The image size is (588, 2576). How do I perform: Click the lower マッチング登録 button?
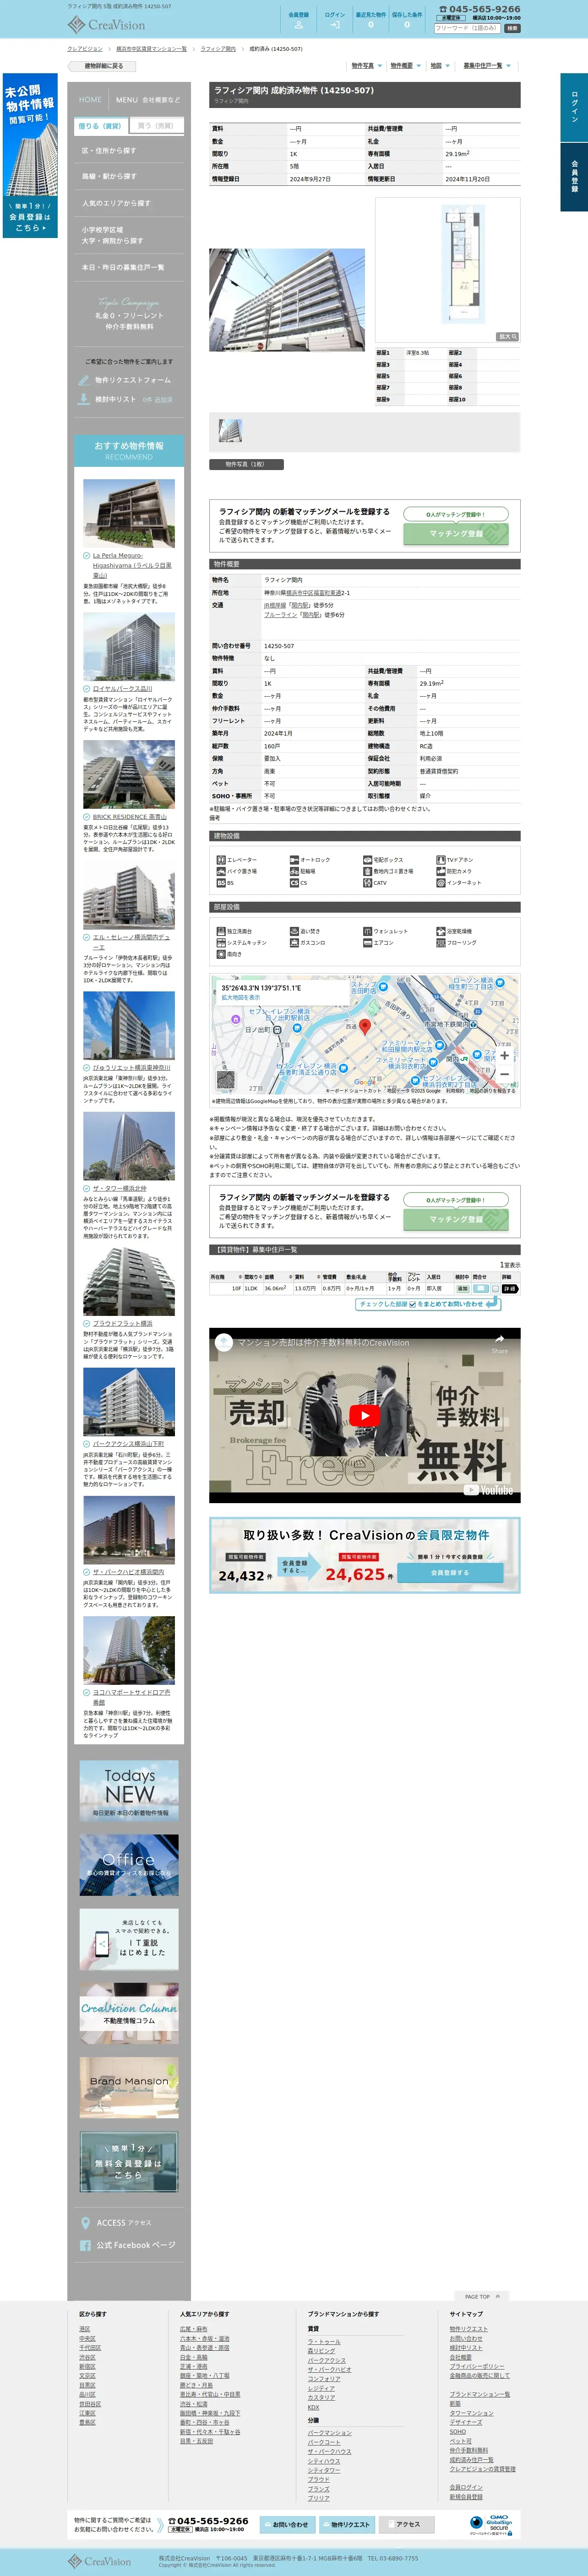click(x=456, y=1219)
